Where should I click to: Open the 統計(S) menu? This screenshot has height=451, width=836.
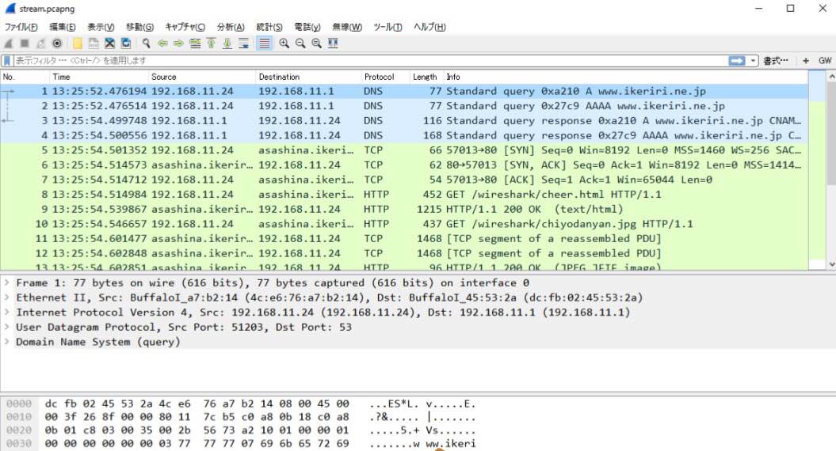click(269, 27)
